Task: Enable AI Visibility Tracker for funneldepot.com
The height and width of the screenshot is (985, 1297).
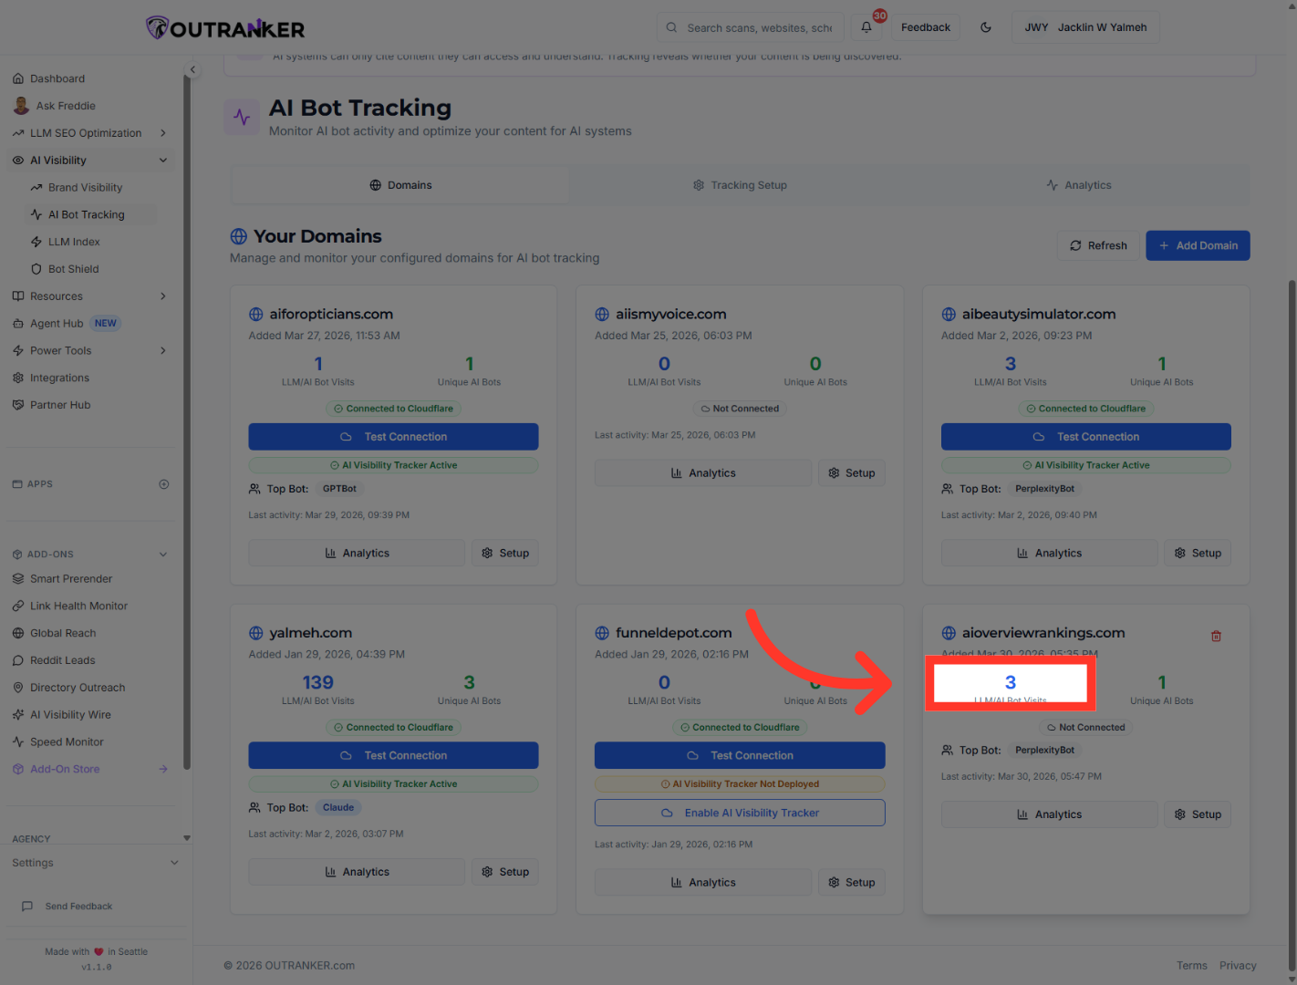Action: pos(740,814)
